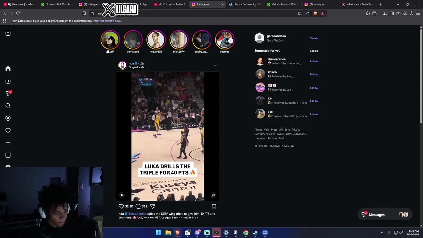
Task: Open the Privacy footer link
Action: tap(296, 130)
